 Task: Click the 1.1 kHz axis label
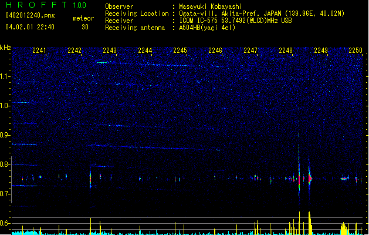pyautogui.click(x=5, y=76)
